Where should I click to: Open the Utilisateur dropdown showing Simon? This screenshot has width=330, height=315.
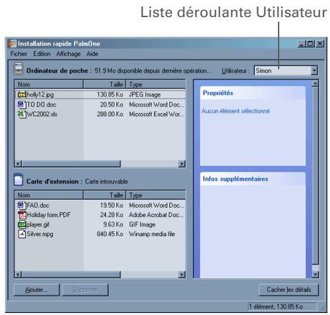pyautogui.click(x=286, y=70)
